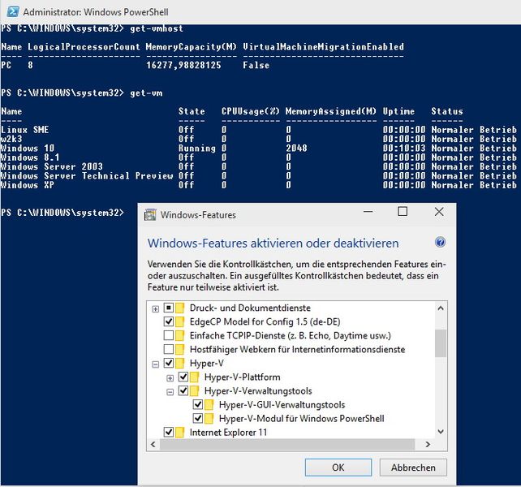Click the '2048' memory assigned value
The image size is (521, 487).
click(296, 148)
